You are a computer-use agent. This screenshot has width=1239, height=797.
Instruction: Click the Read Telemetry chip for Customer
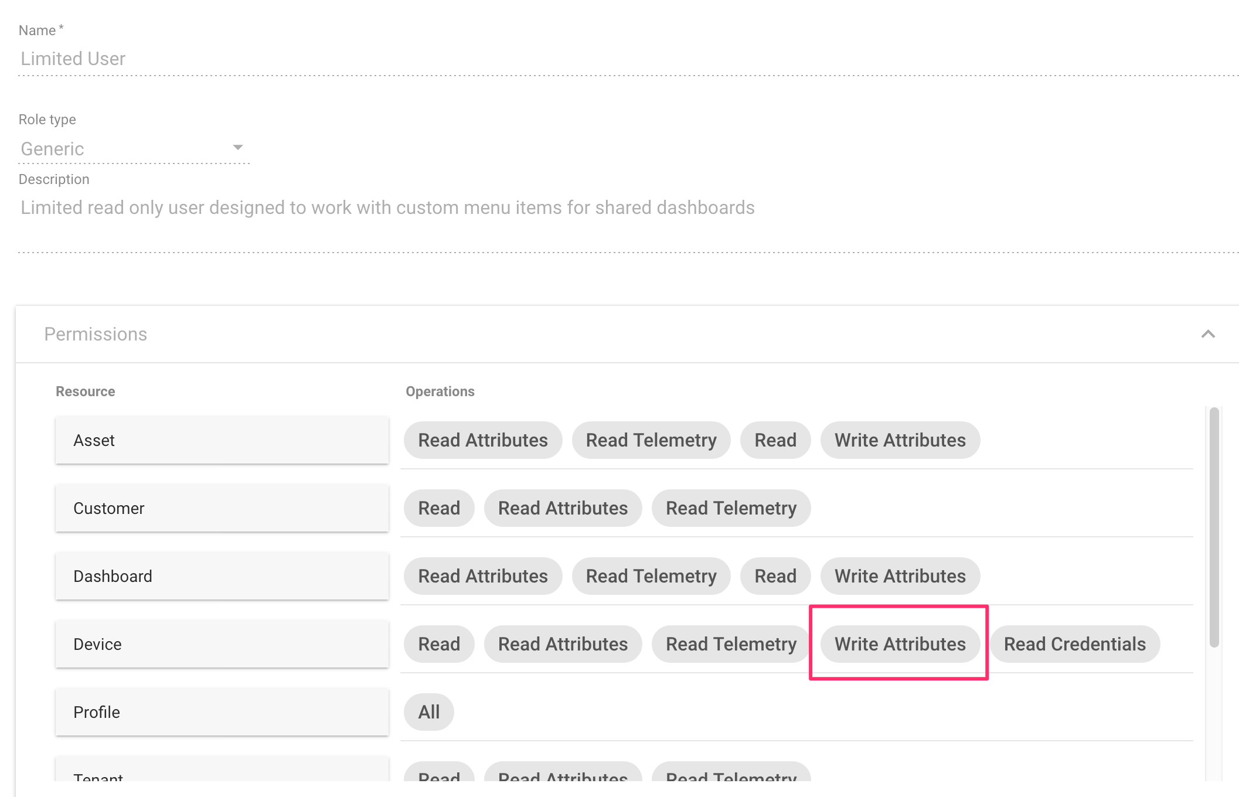(731, 508)
